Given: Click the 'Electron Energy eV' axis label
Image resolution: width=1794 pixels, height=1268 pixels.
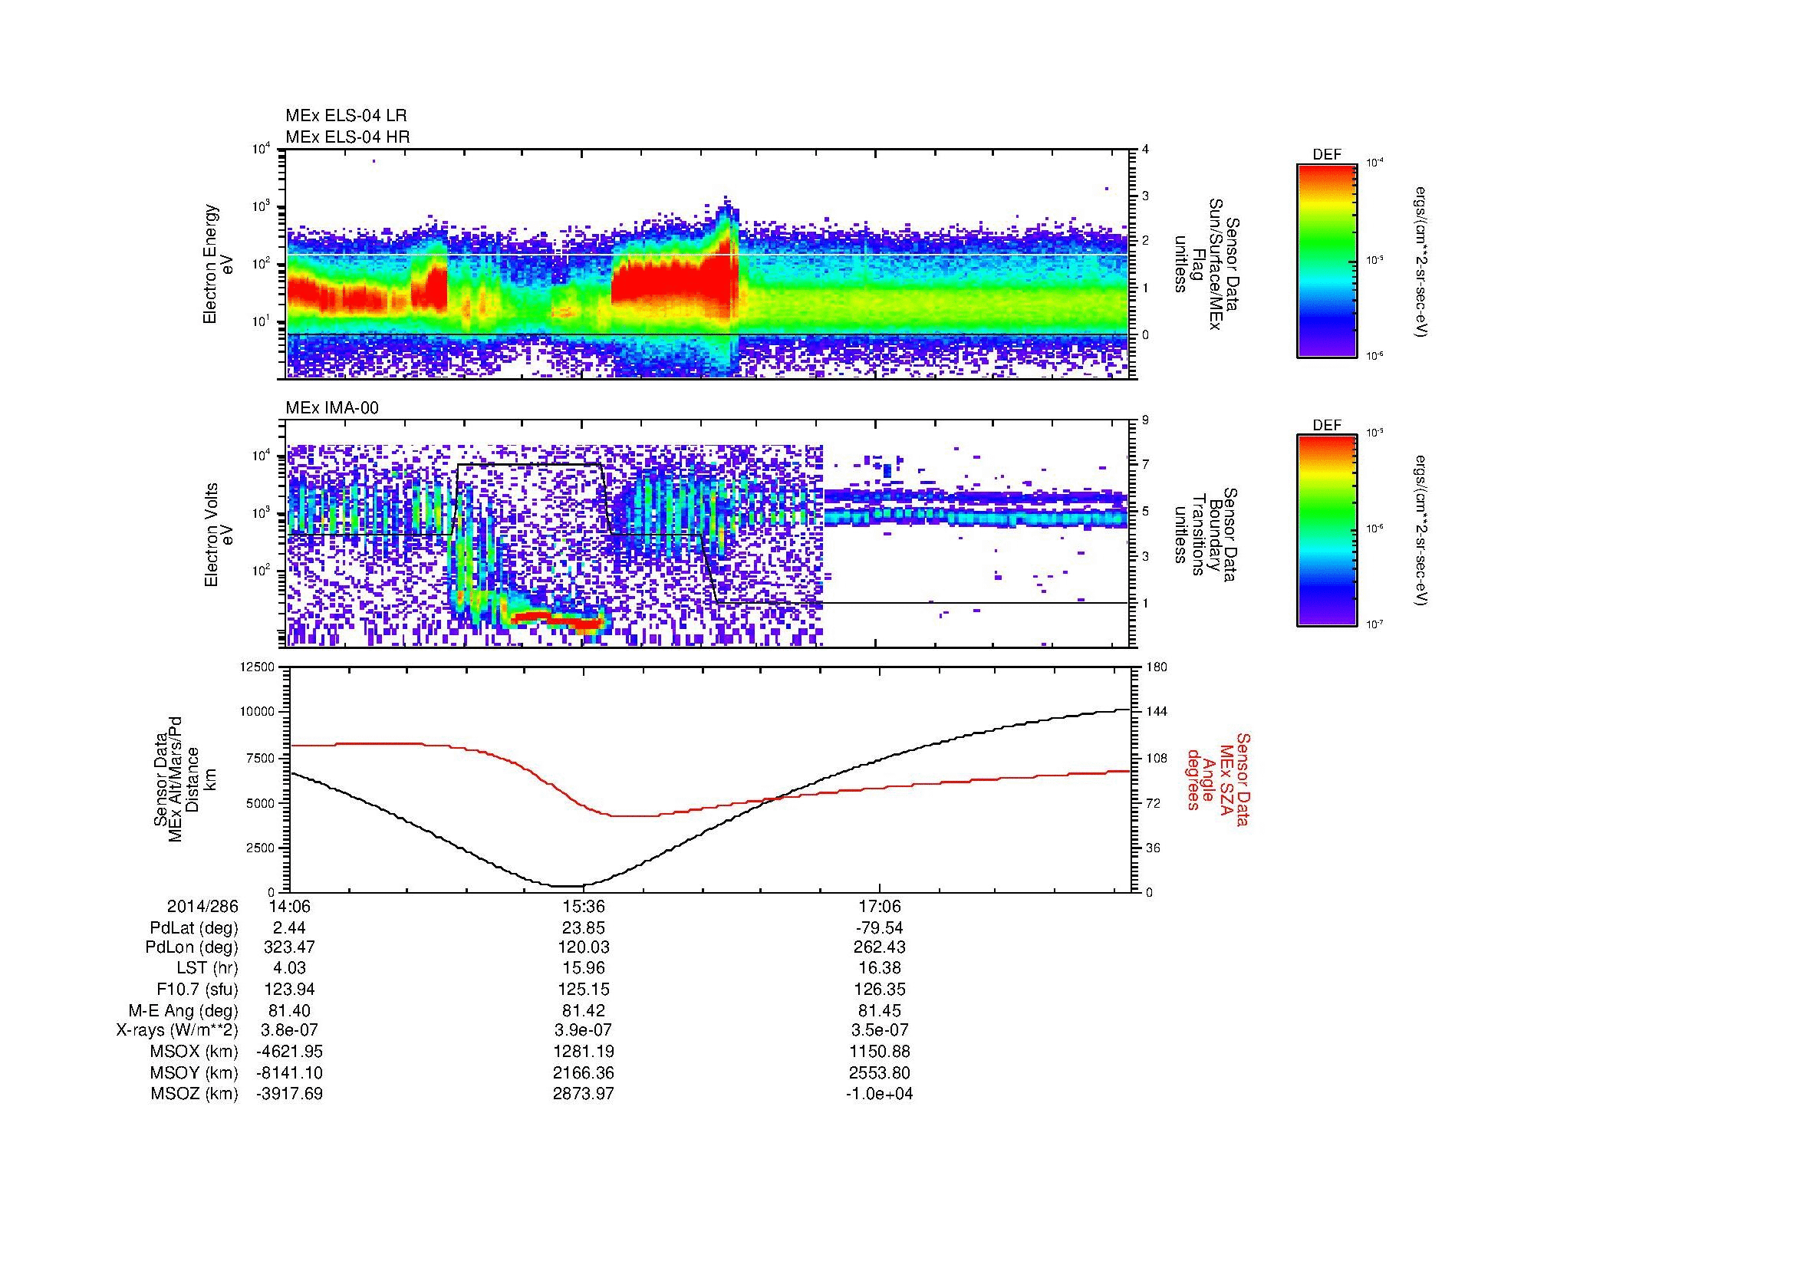Looking at the screenshot, I should [219, 264].
